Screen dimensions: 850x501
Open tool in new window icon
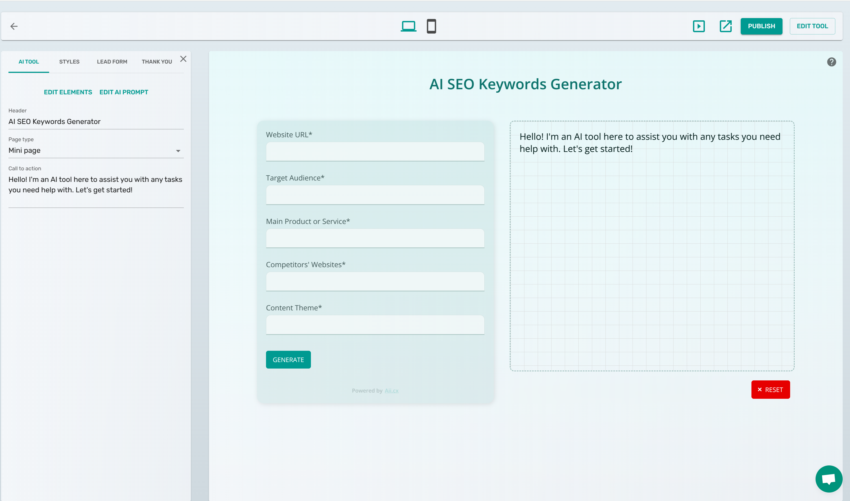tap(725, 26)
